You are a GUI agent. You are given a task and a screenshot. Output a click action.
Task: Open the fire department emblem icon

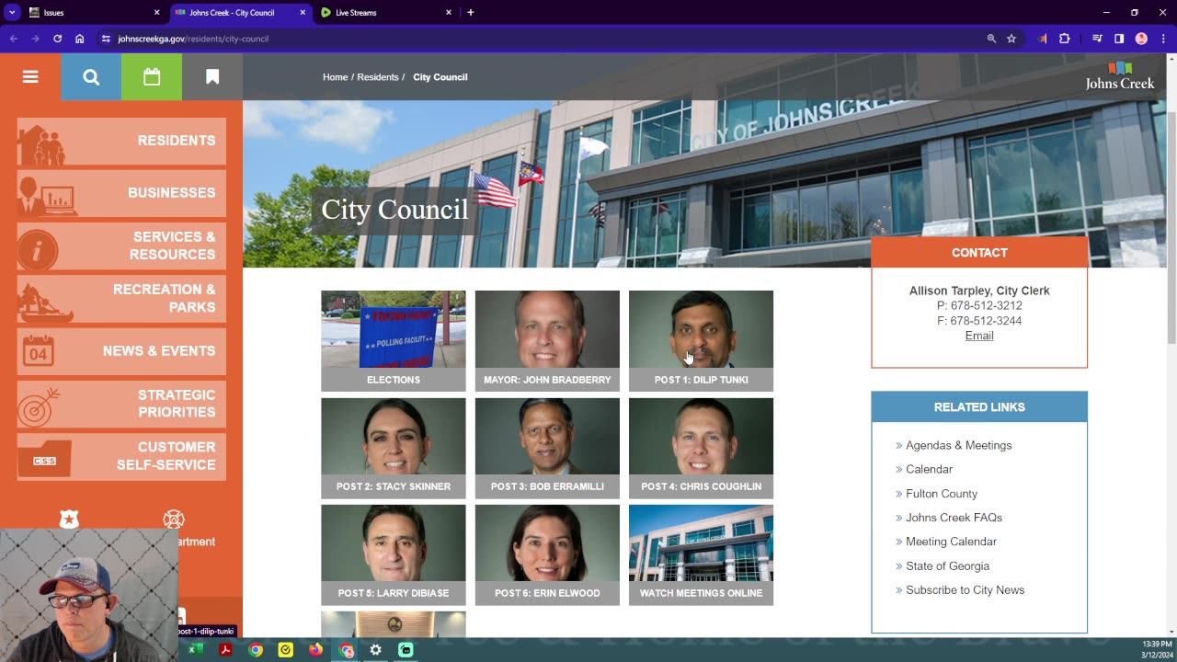[174, 519]
